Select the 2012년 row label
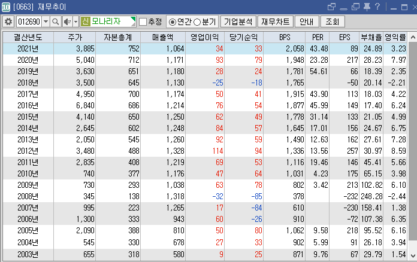 coord(28,151)
